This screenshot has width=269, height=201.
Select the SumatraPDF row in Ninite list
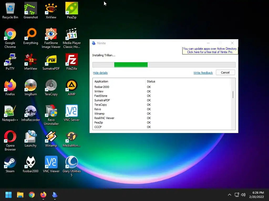tap(162, 100)
